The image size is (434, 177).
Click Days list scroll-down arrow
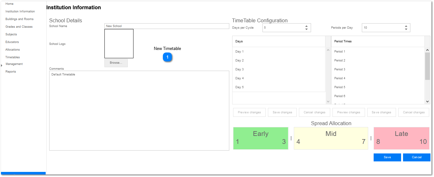click(x=328, y=101)
